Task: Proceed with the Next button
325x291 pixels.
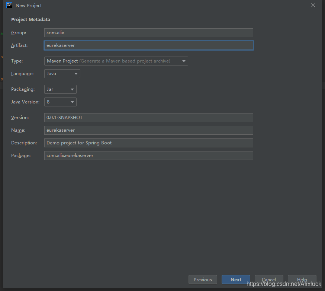Action: click(236, 279)
